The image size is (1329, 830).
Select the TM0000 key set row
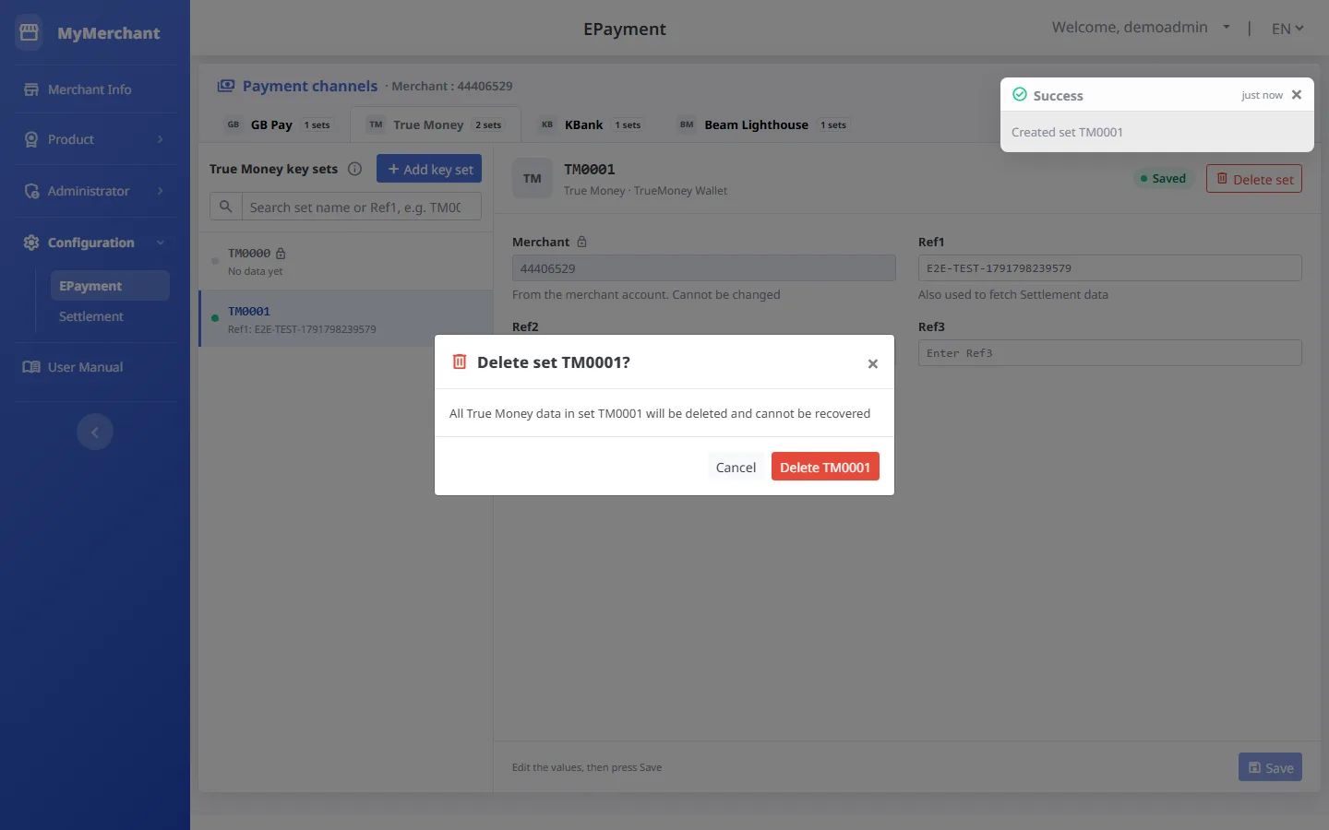346,262
